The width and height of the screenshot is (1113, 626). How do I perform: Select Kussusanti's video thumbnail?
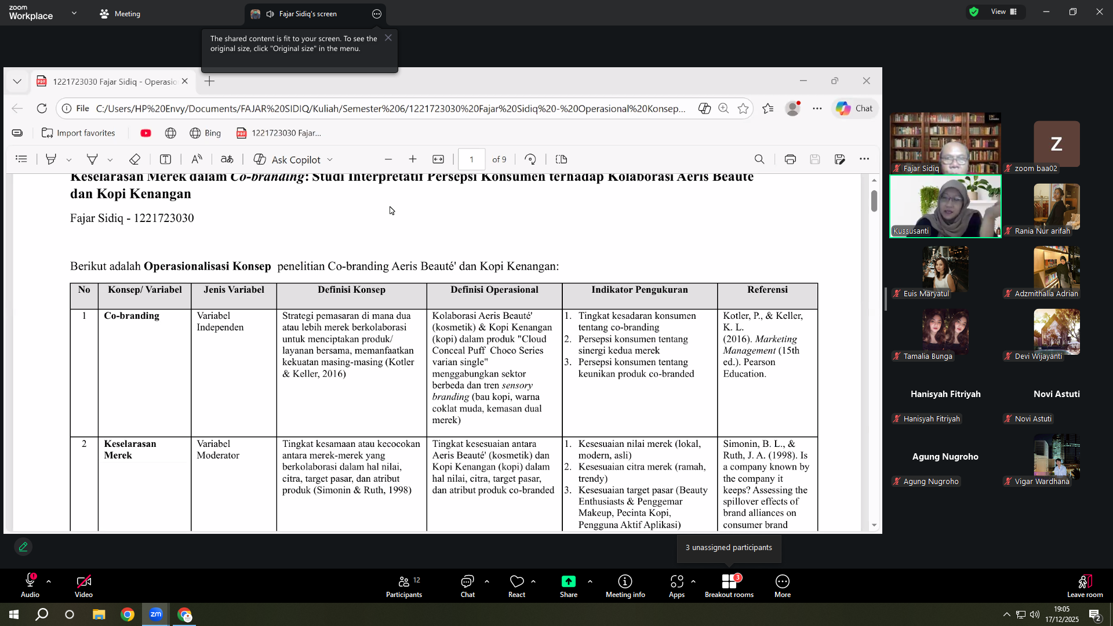(945, 206)
